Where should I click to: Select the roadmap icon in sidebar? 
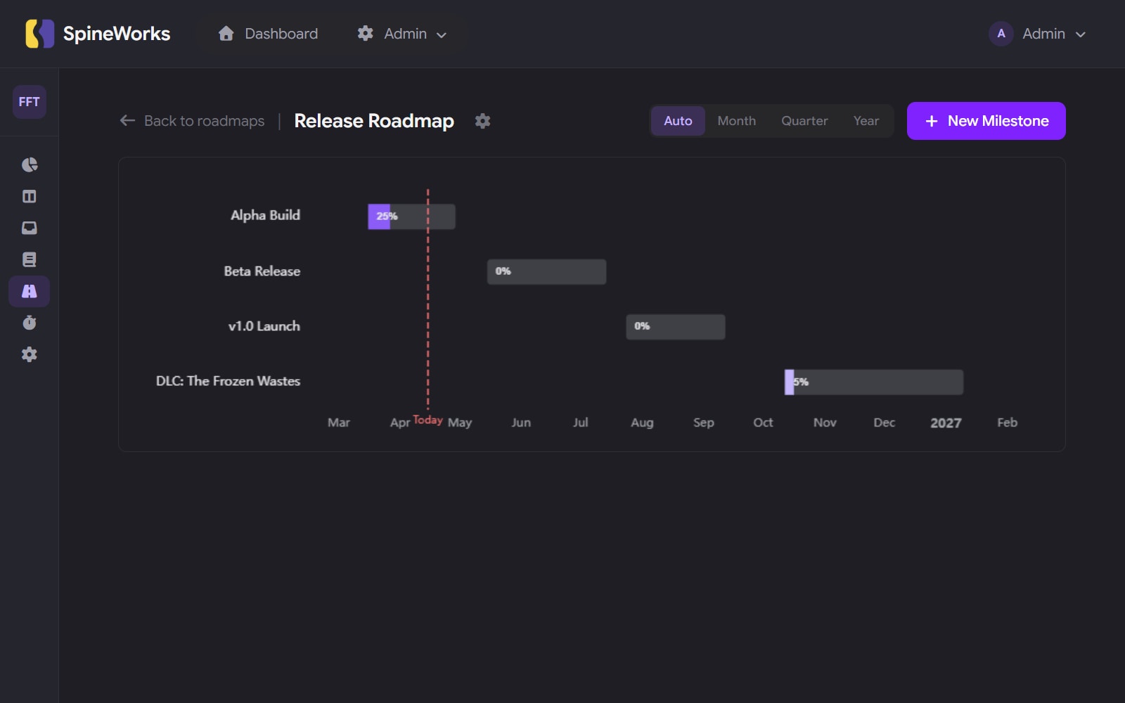(29, 291)
